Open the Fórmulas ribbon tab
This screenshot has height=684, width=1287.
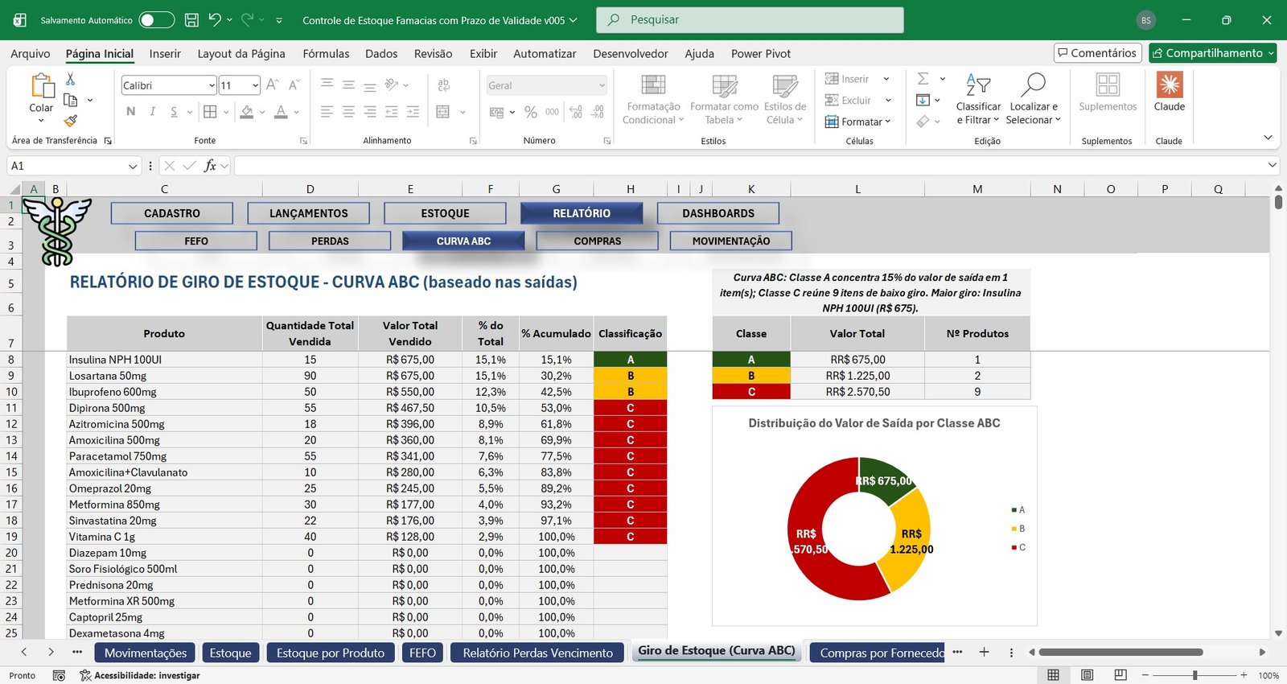326,53
